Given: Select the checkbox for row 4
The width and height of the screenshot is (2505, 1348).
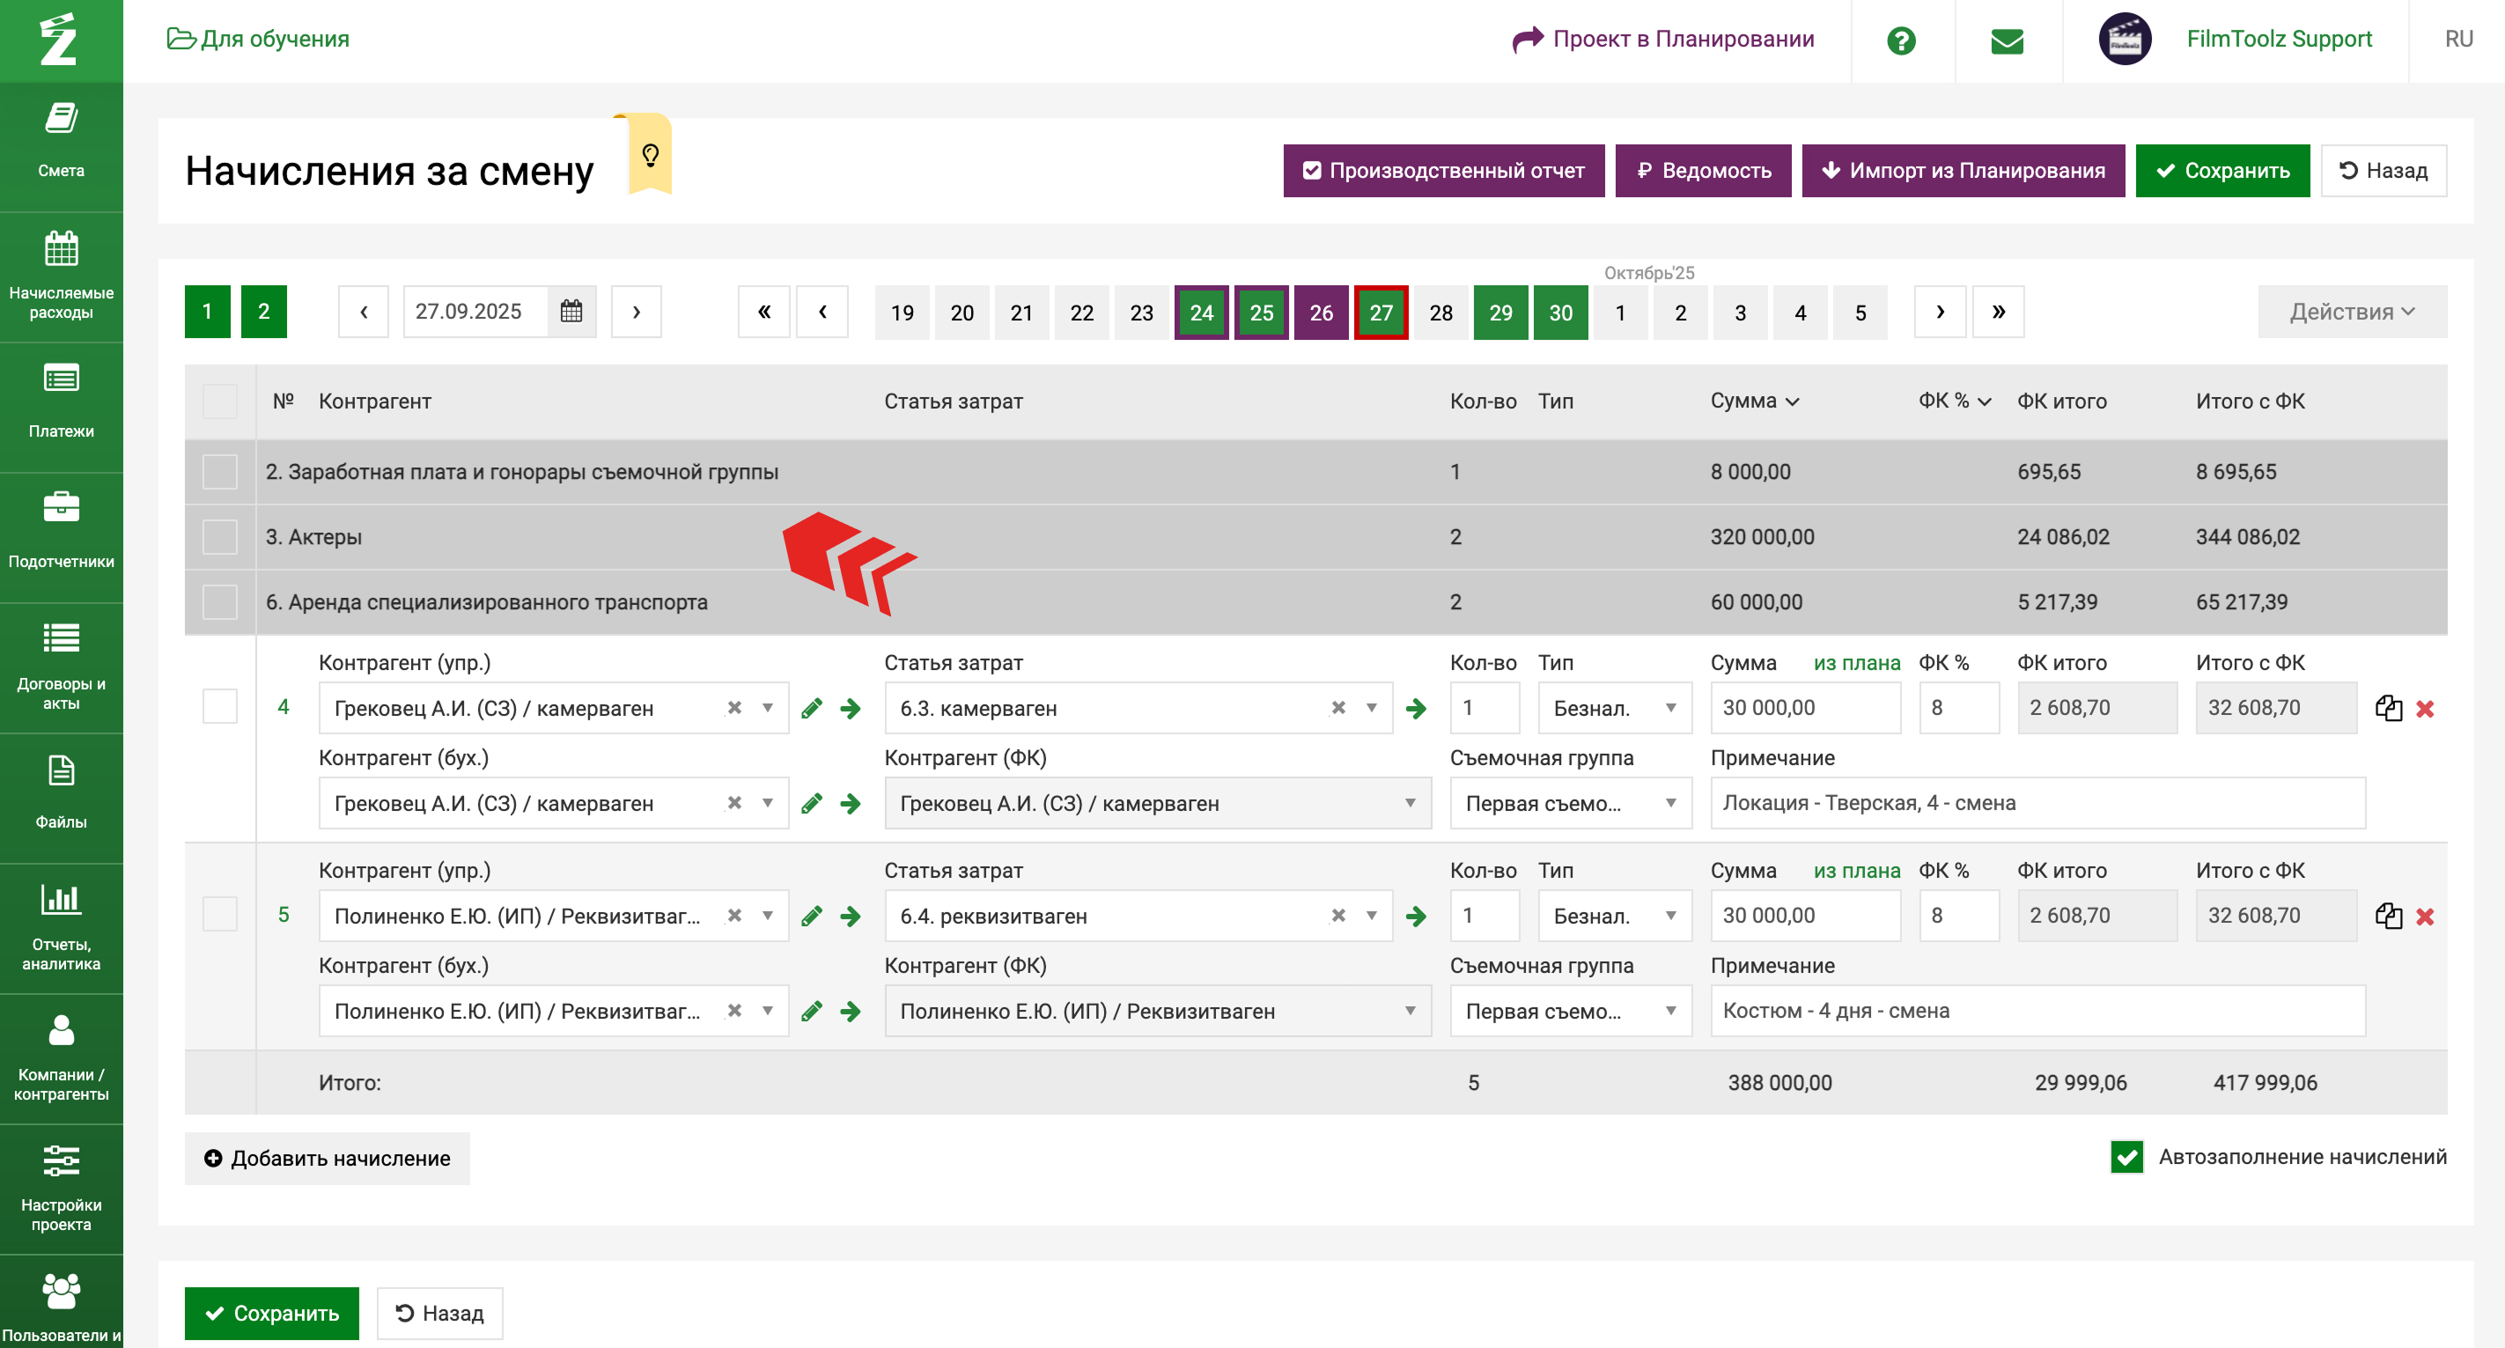Looking at the screenshot, I should coord(220,706).
